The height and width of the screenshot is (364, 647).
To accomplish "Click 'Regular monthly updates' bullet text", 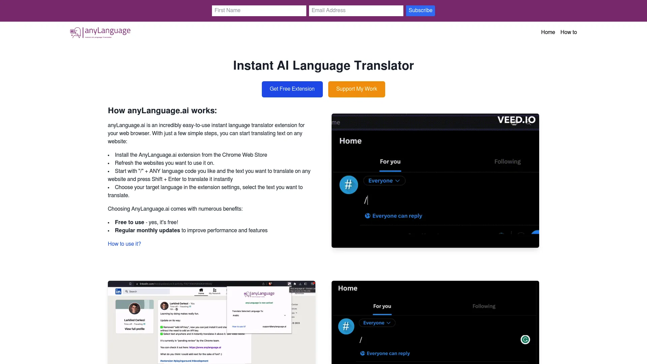I will [147, 230].
